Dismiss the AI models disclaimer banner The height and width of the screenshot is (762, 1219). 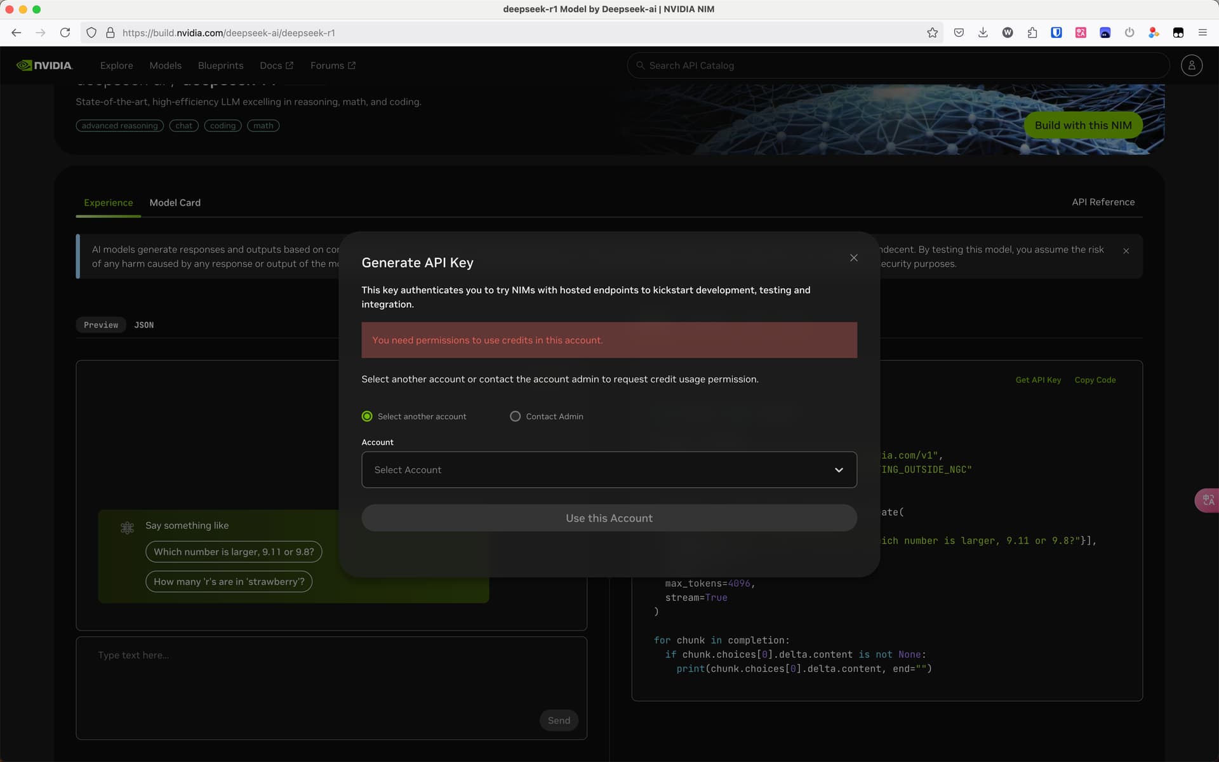pyautogui.click(x=1126, y=251)
